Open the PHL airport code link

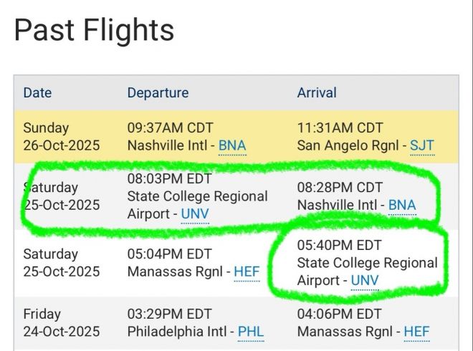[251, 332]
